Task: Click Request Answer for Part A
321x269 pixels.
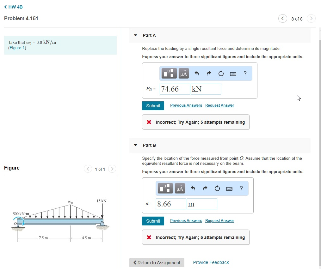Action: click(x=219, y=105)
